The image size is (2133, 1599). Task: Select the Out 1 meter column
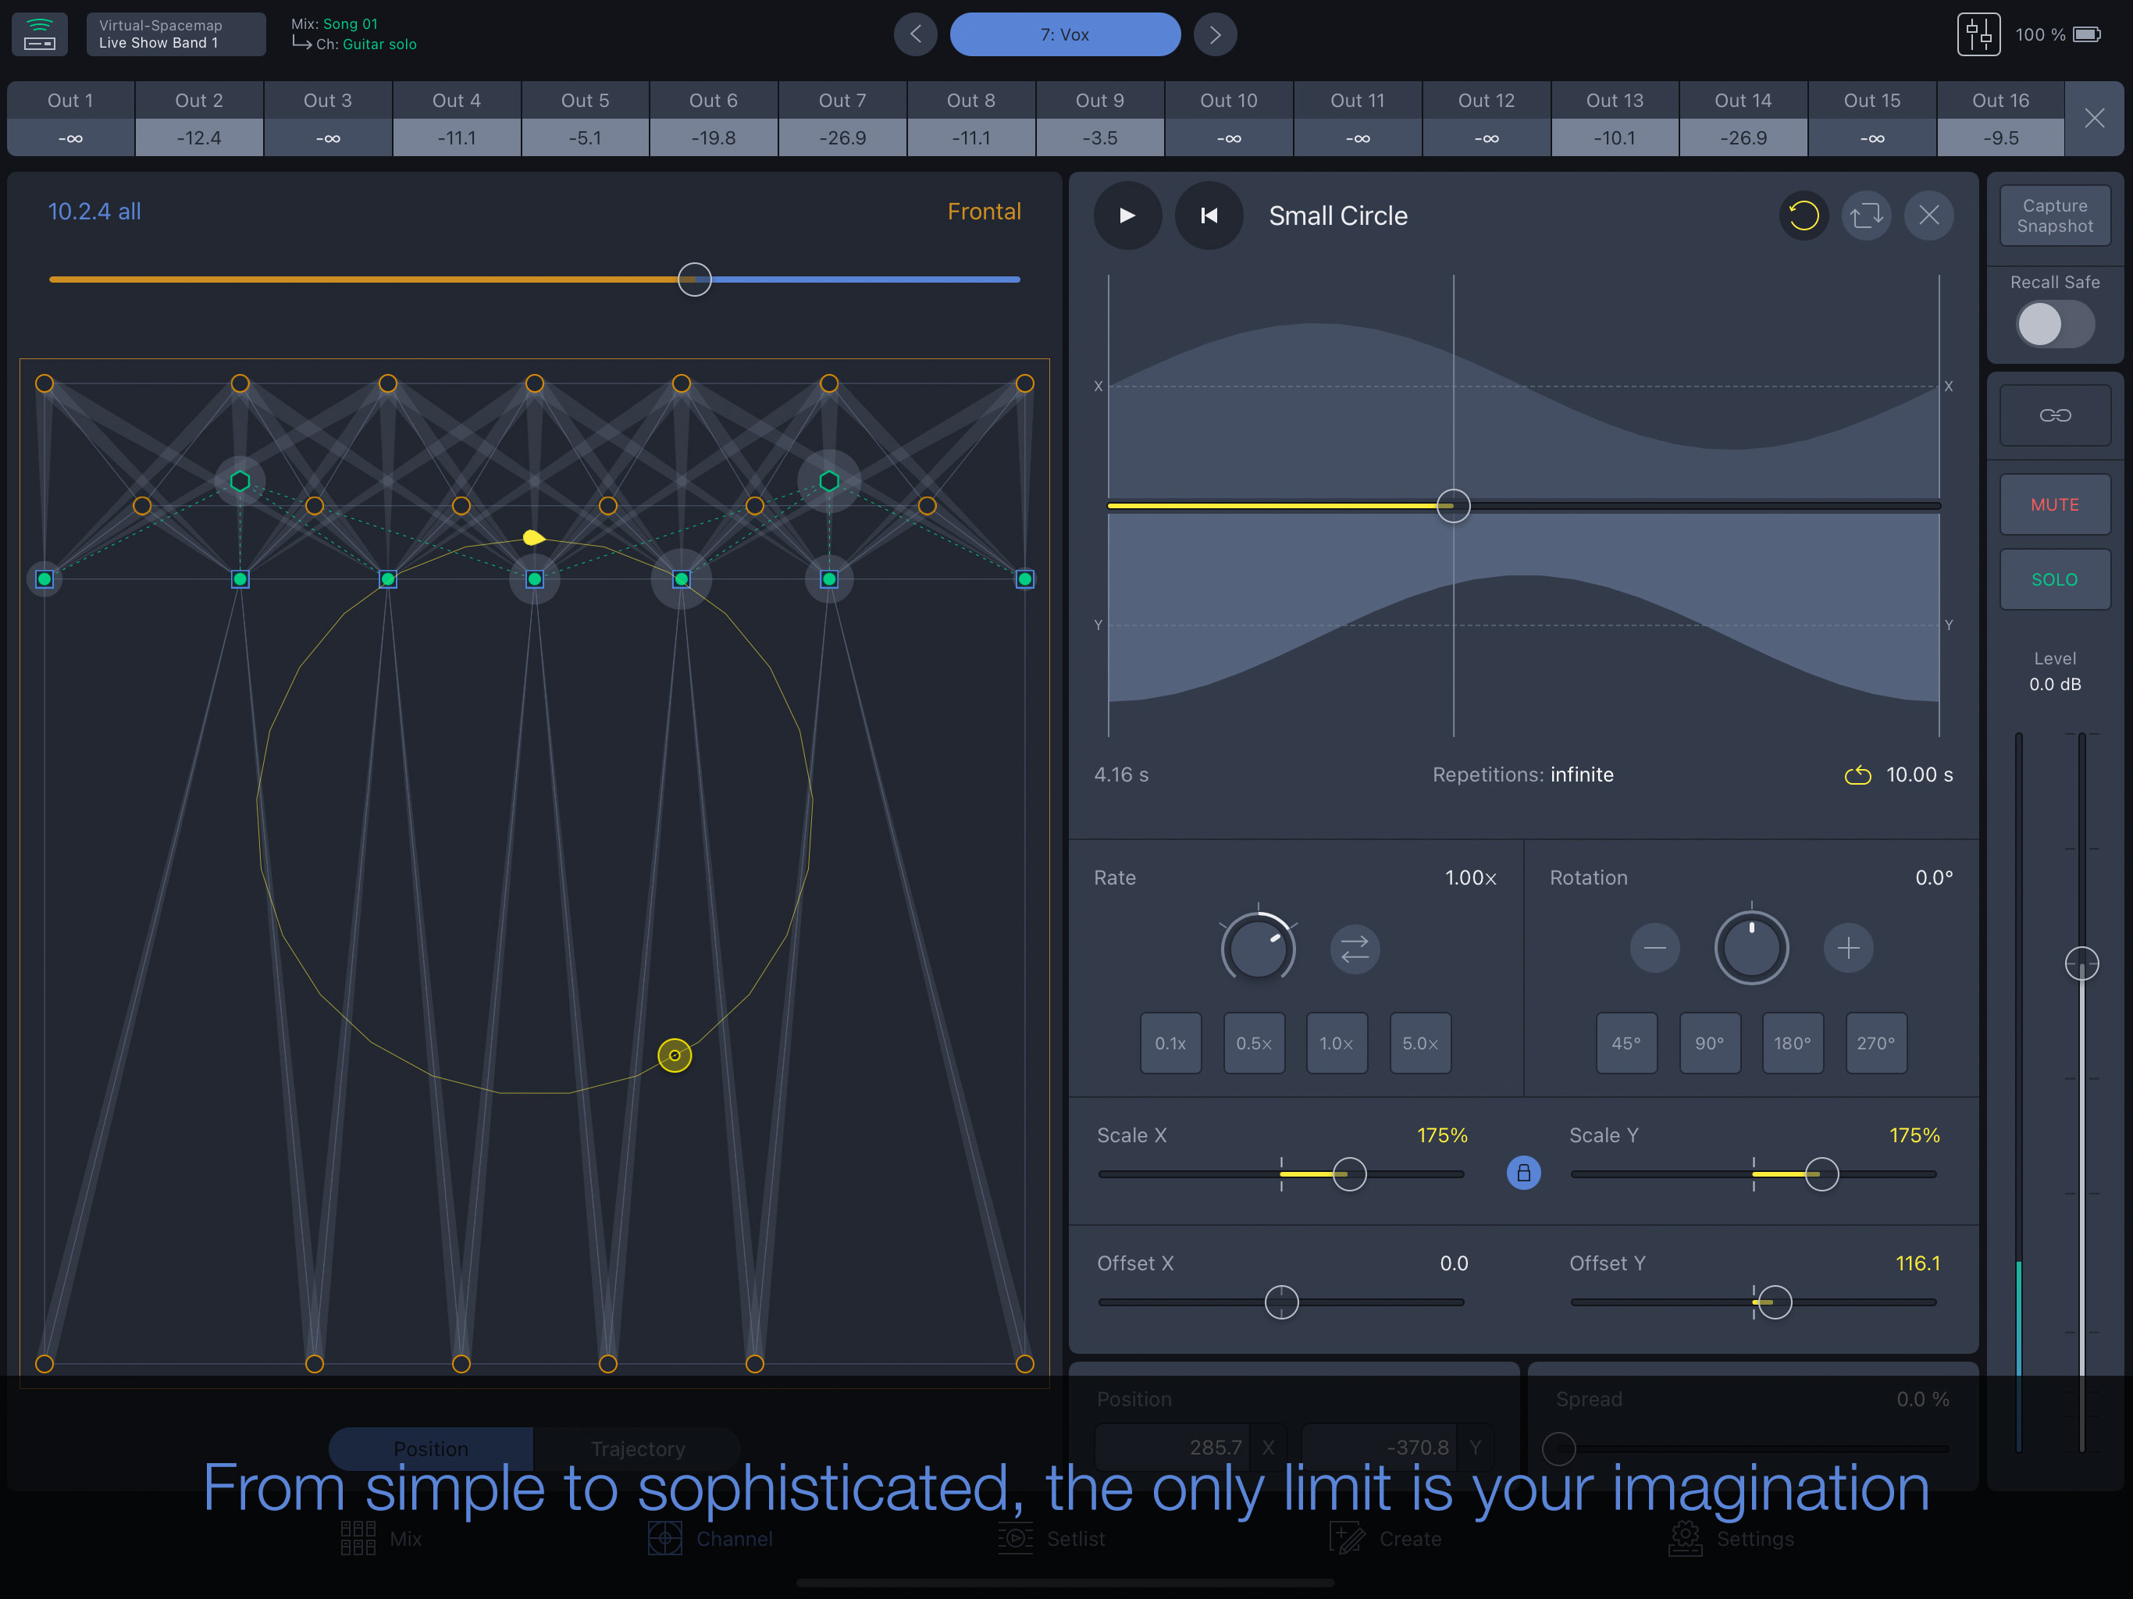pyautogui.click(x=70, y=119)
